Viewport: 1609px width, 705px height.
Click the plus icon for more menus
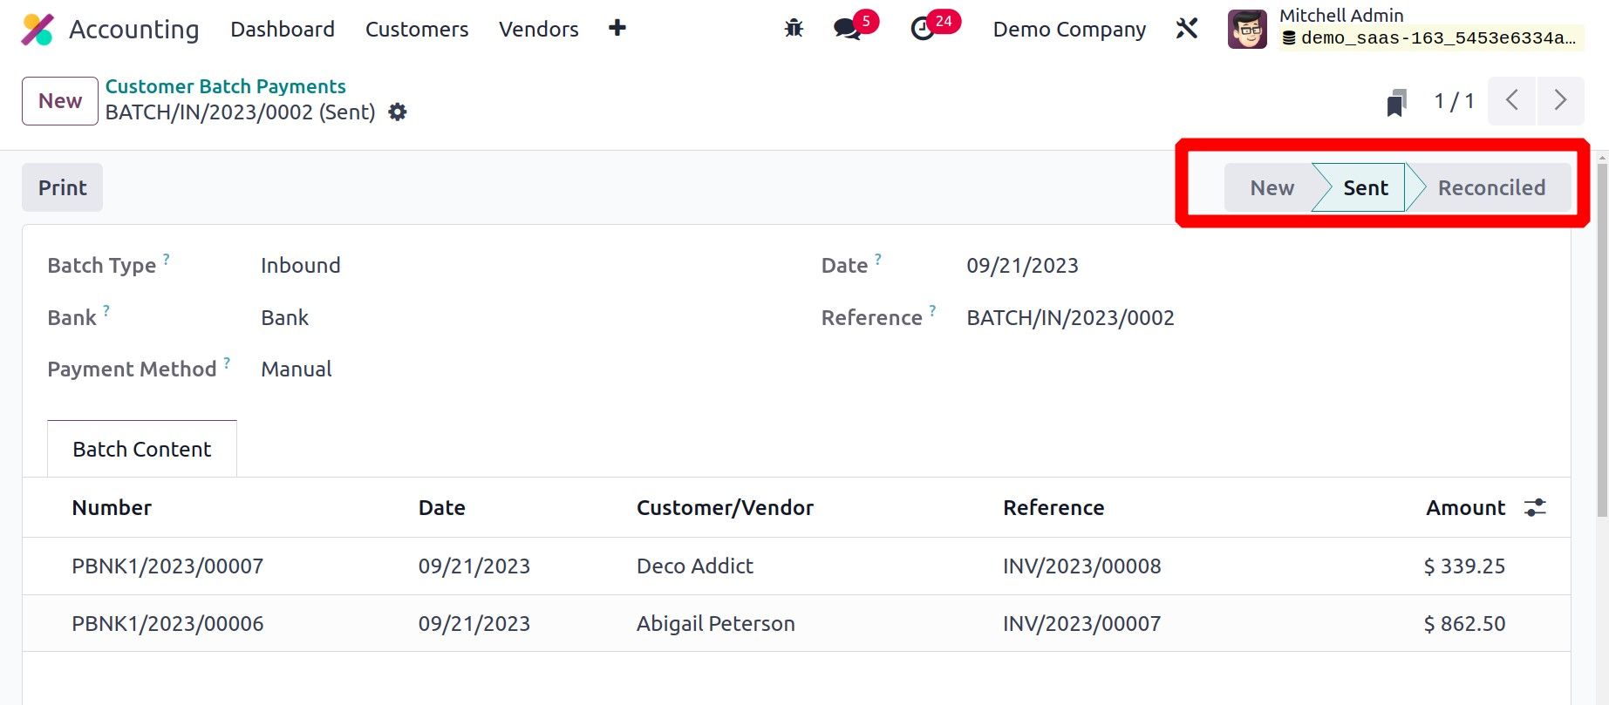[x=617, y=29]
